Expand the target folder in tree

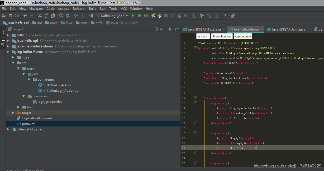[13, 113]
